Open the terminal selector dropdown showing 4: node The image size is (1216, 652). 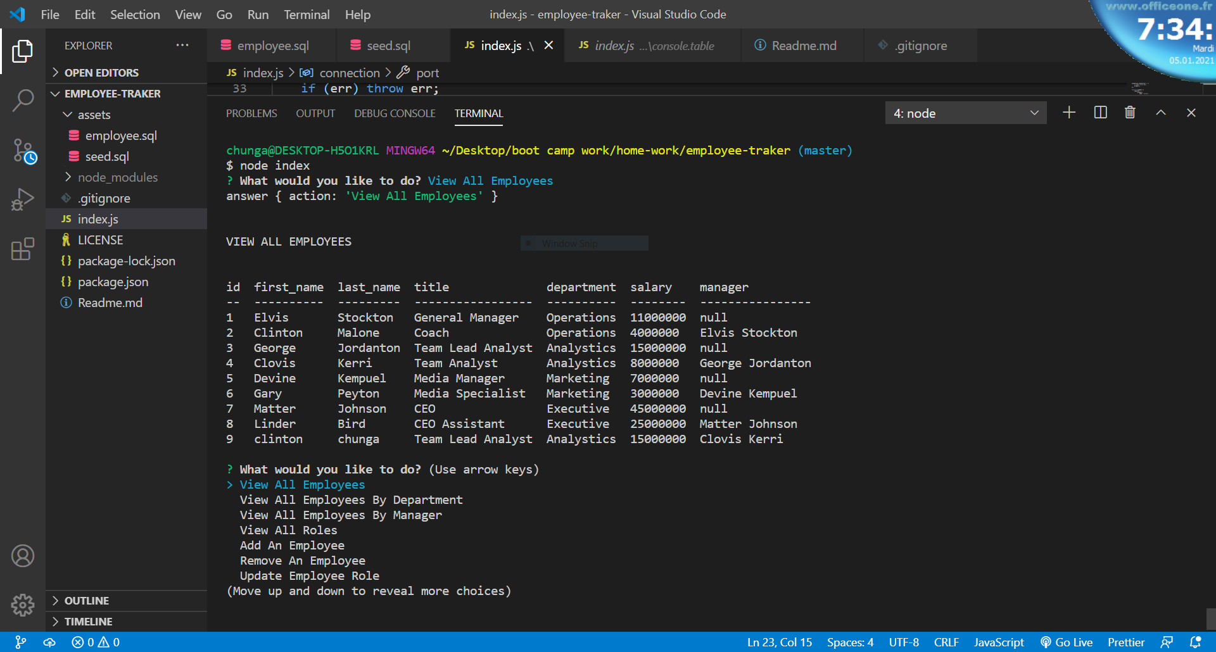[965, 113]
